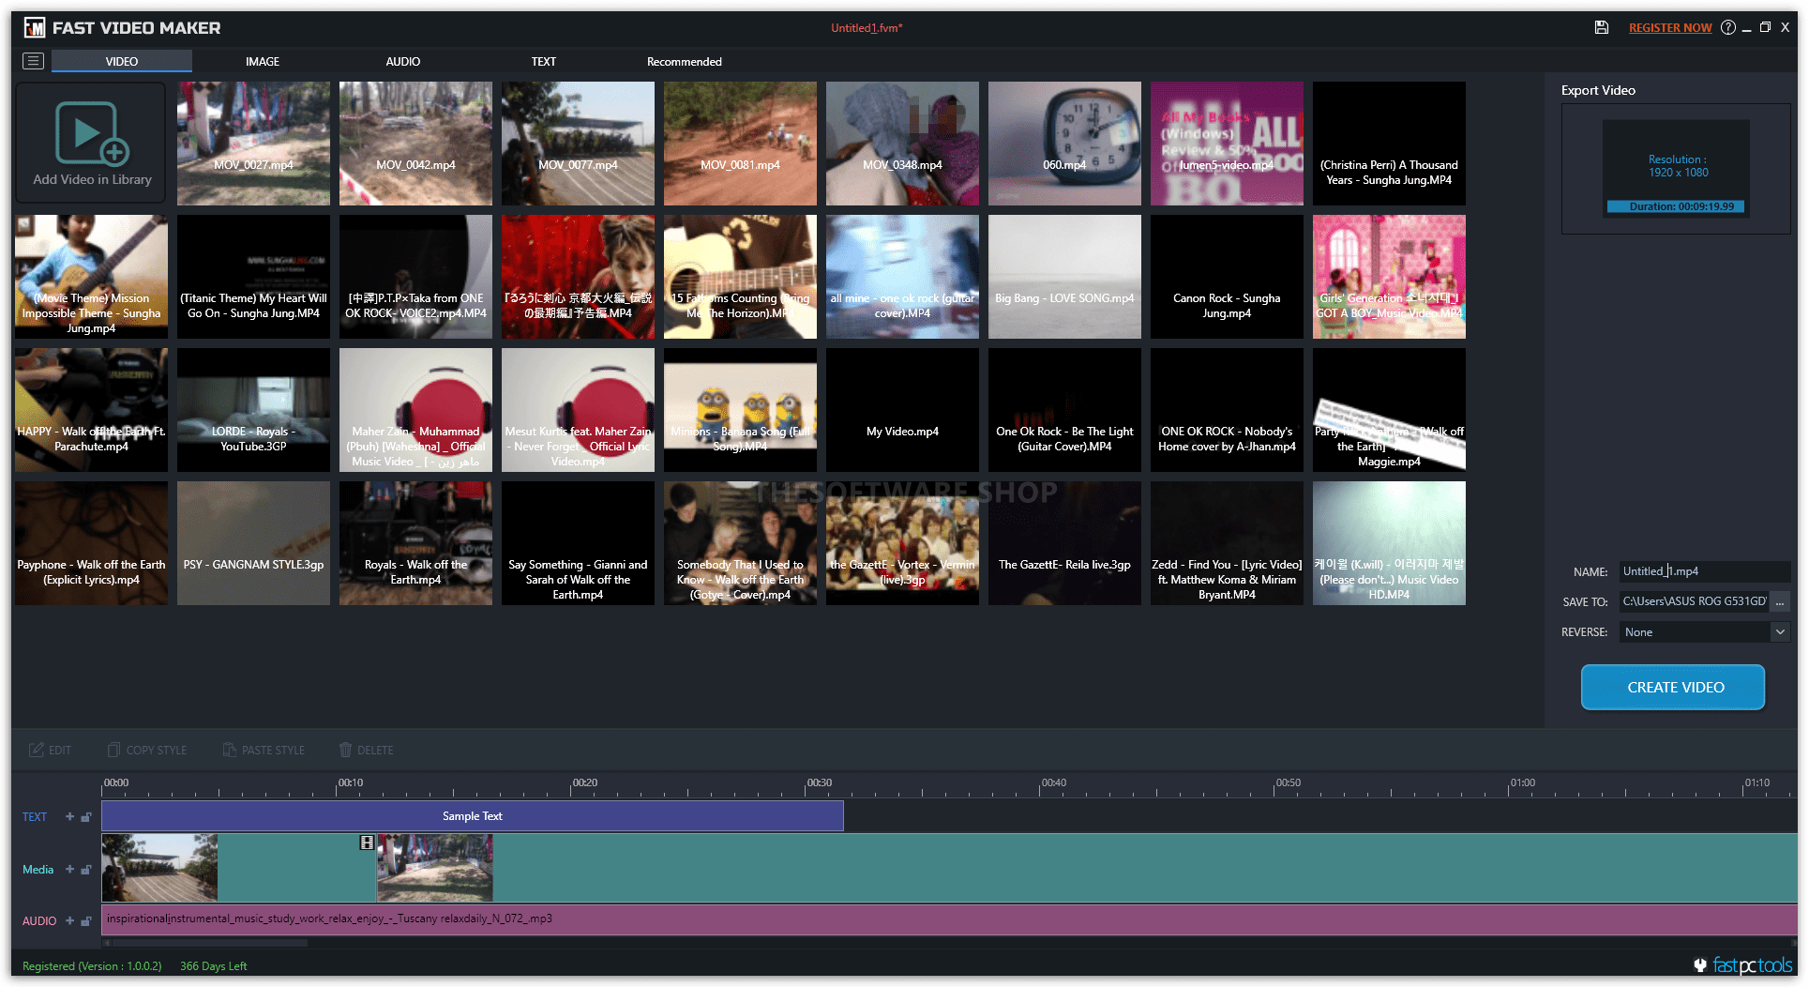Open the help question mark icon

[x=1728, y=27]
